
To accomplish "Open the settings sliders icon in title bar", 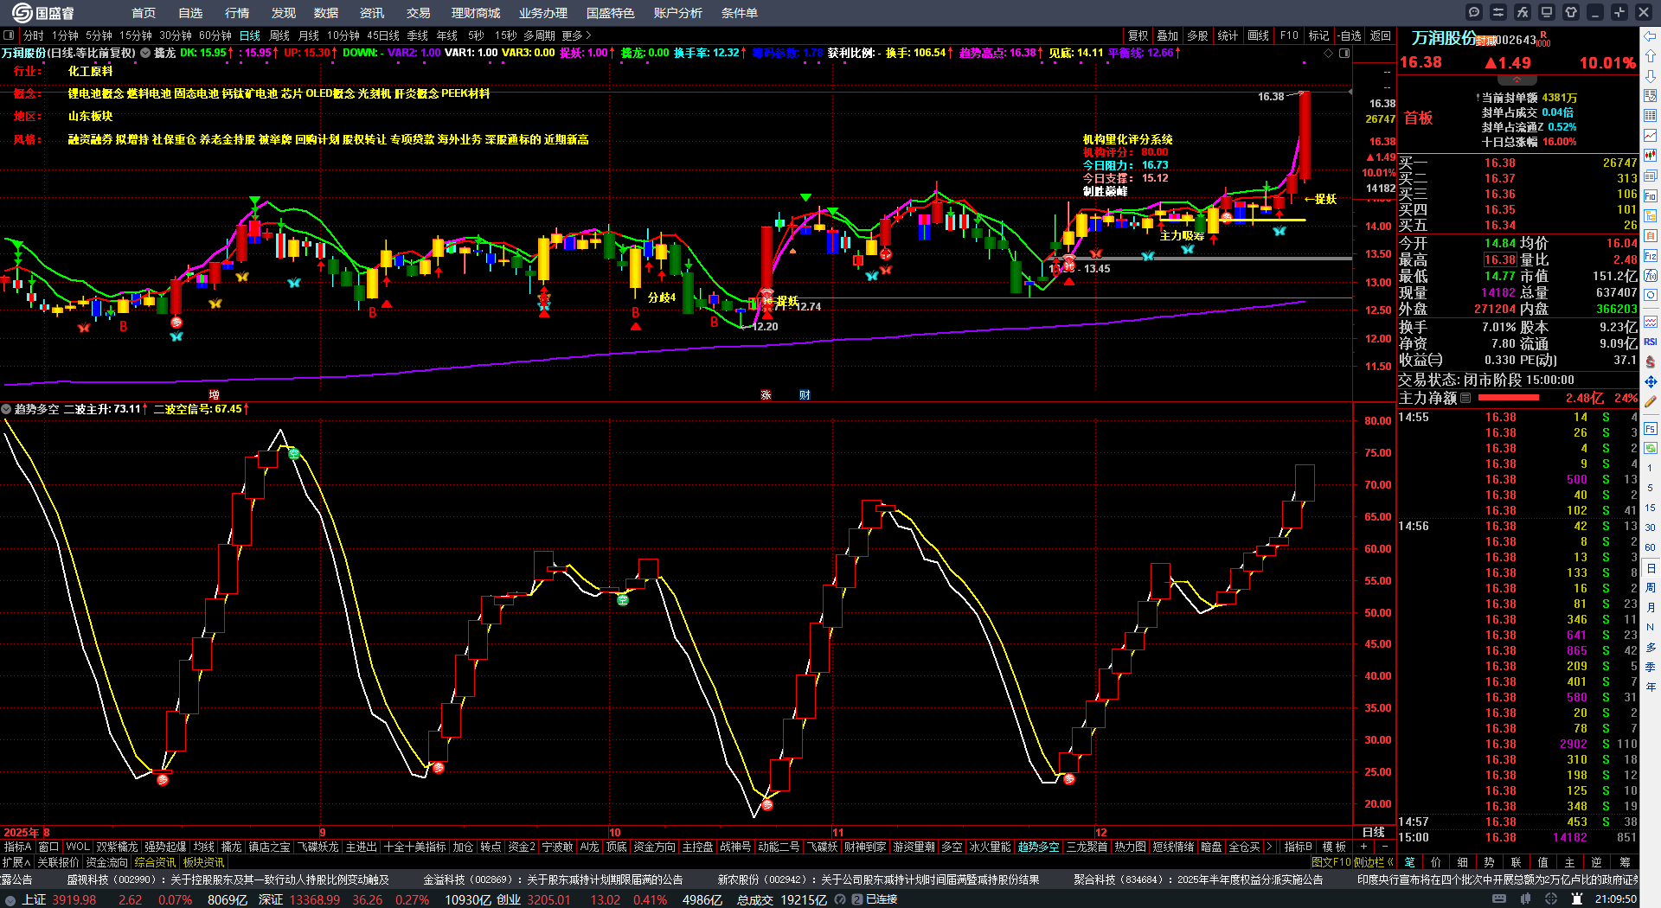I will 1498,12.
